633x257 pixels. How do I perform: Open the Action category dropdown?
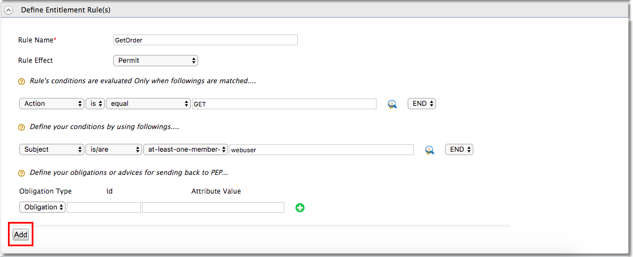[x=52, y=104]
